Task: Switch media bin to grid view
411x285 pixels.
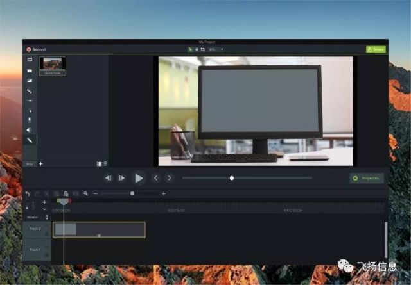Action: coord(99,164)
